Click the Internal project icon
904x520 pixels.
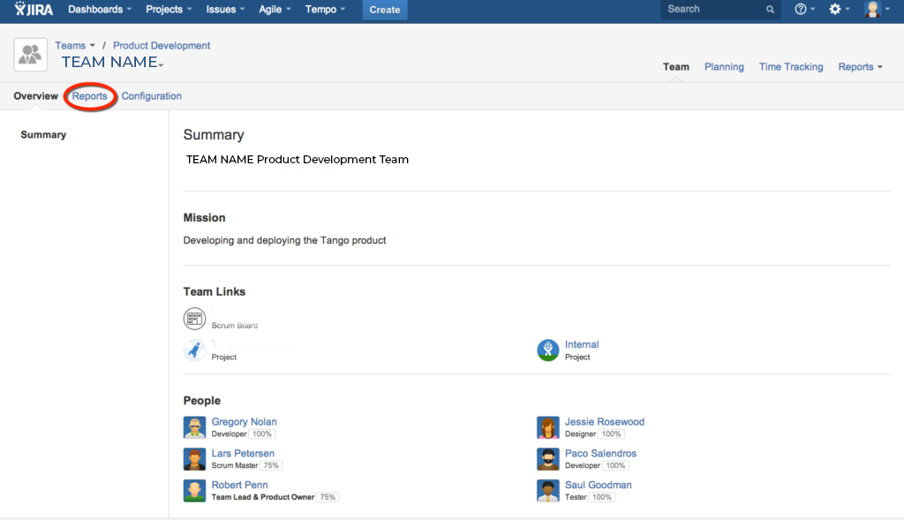547,350
